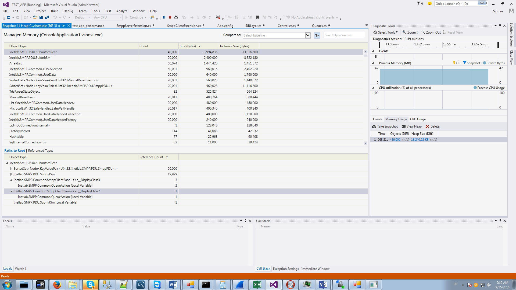Open the Select baseline combo box
Viewport: 516px width, 290px height.
tap(277, 35)
